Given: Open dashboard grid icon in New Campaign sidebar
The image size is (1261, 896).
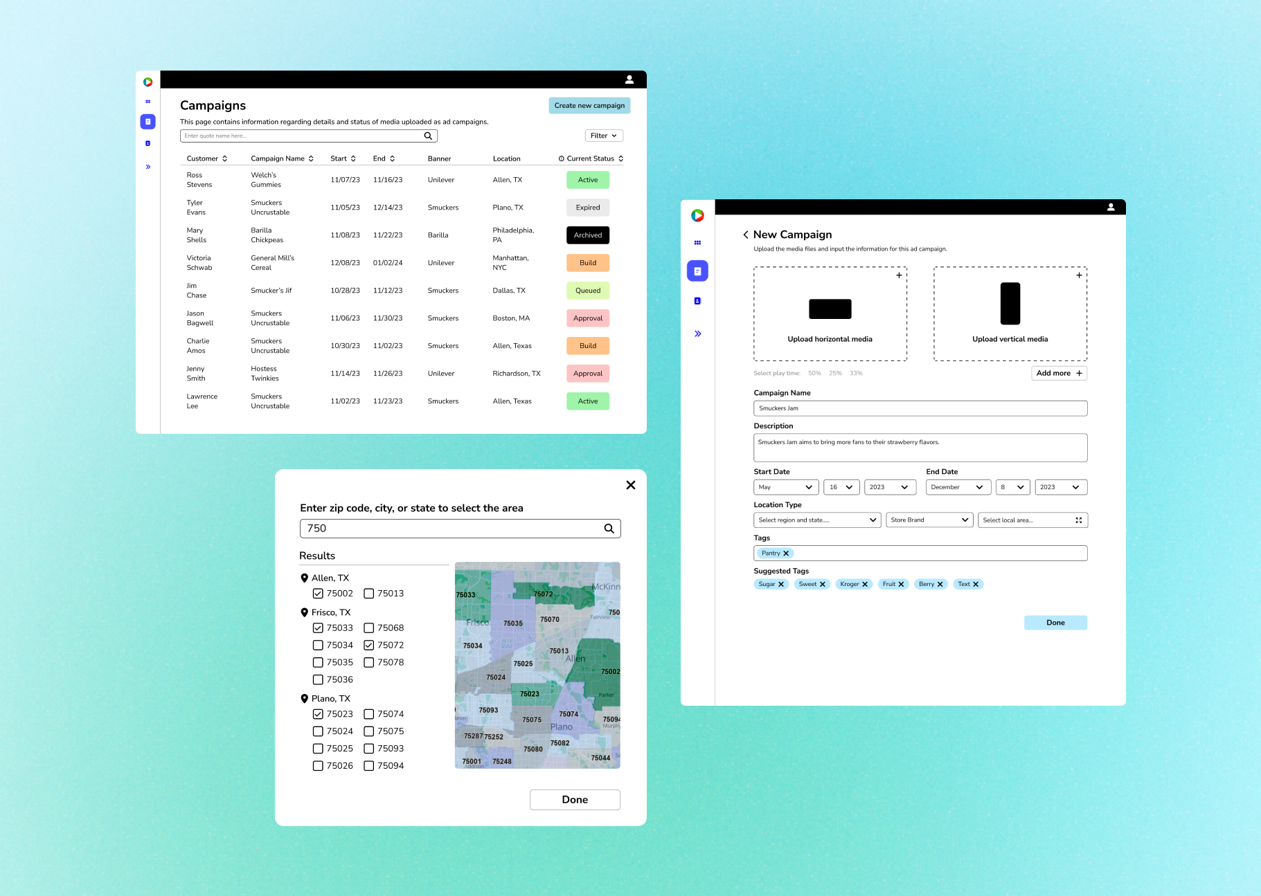Looking at the screenshot, I should pos(697,242).
